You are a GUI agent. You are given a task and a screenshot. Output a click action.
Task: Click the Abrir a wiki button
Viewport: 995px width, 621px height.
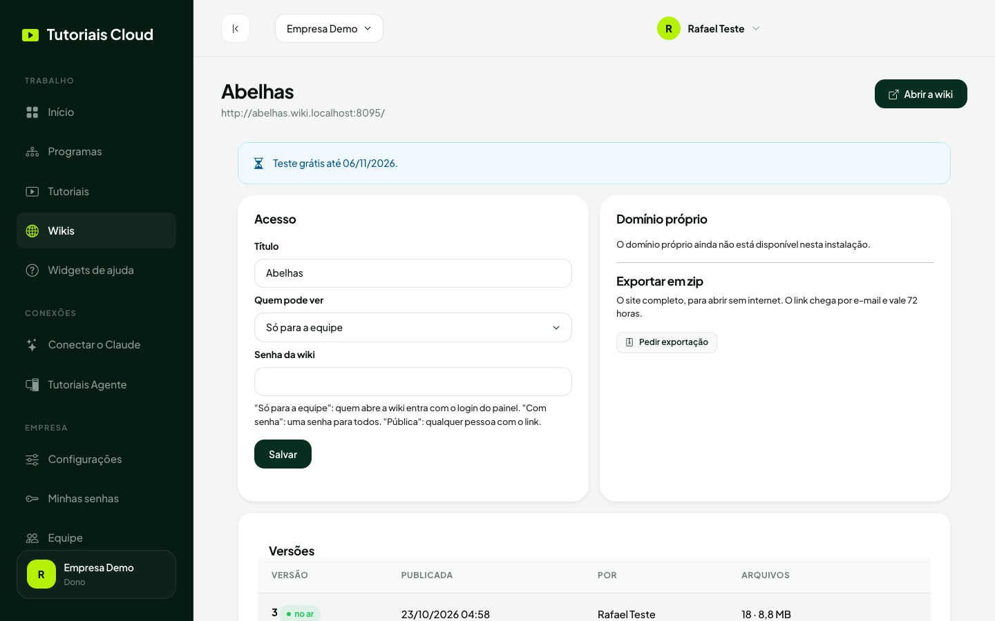pos(921,94)
